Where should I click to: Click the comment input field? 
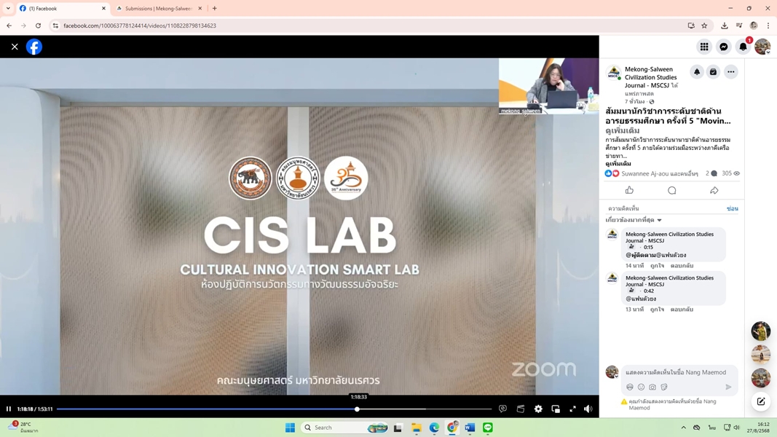(x=675, y=372)
